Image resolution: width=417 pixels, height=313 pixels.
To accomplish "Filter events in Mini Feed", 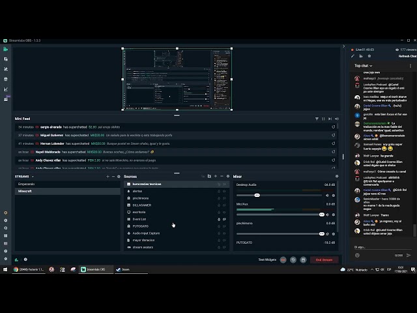I will click(317, 119).
